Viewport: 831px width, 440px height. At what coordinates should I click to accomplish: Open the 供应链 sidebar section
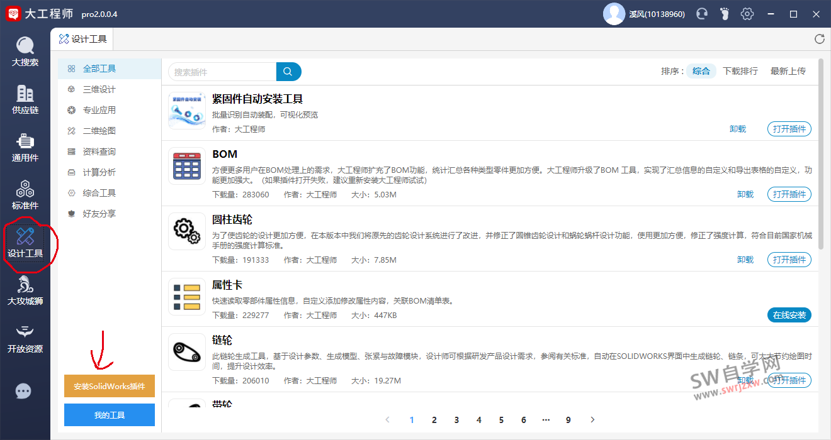[25, 99]
